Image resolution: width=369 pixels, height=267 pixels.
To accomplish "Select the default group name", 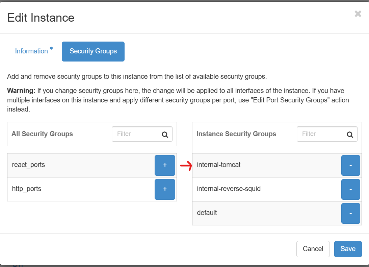I will pos(207,213).
